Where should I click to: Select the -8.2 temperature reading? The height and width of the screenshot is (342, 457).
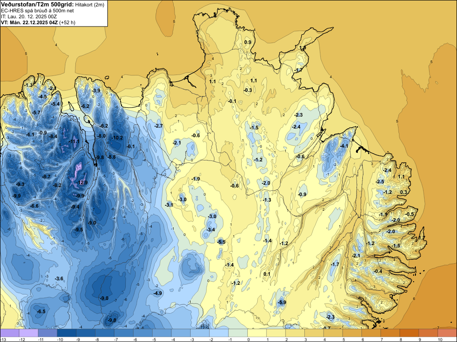(57, 185)
